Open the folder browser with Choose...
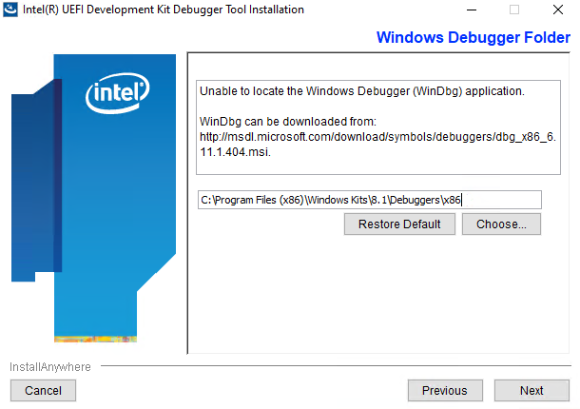The width and height of the screenshot is (580, 409). [501, 224]
